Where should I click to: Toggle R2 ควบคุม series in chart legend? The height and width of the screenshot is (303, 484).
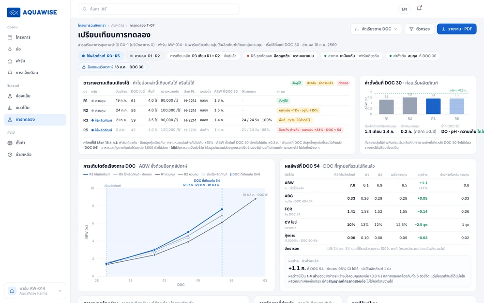click(188, 175)
